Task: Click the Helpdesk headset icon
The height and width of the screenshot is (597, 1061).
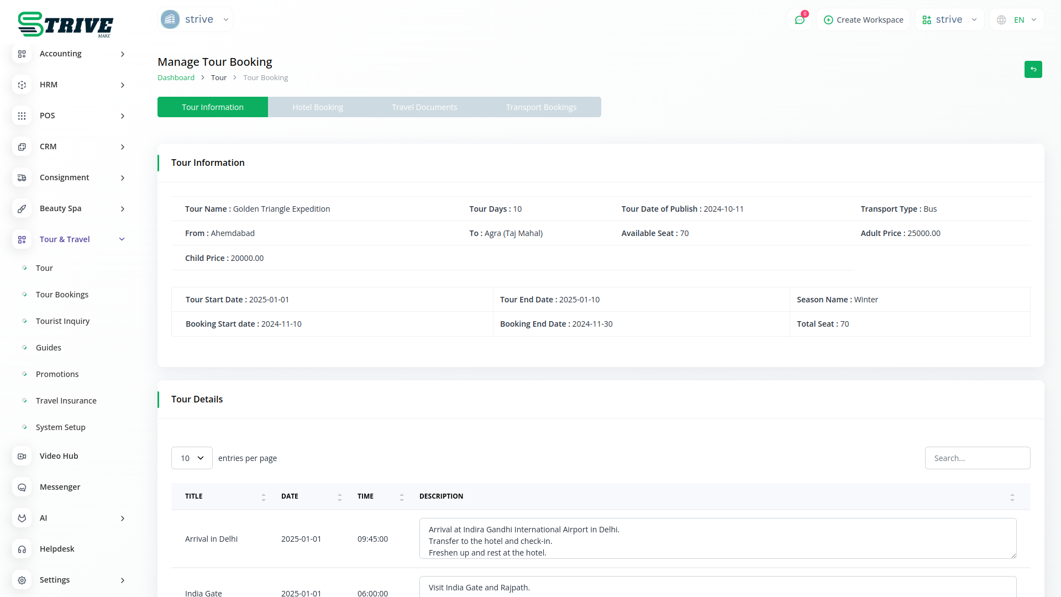Action: 22,549
